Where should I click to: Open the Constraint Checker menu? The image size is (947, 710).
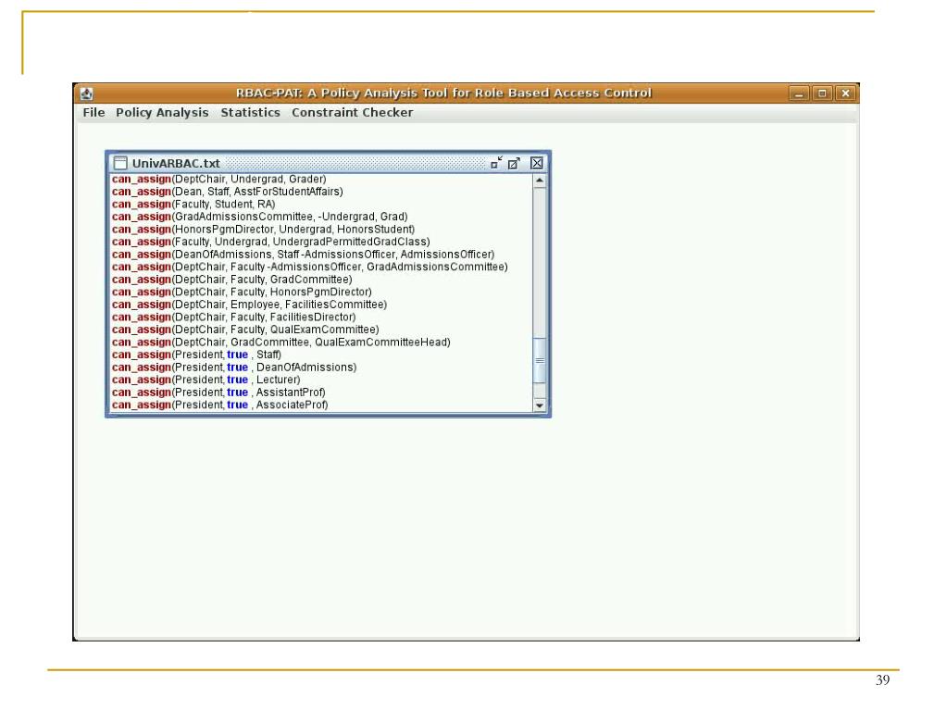352,112
